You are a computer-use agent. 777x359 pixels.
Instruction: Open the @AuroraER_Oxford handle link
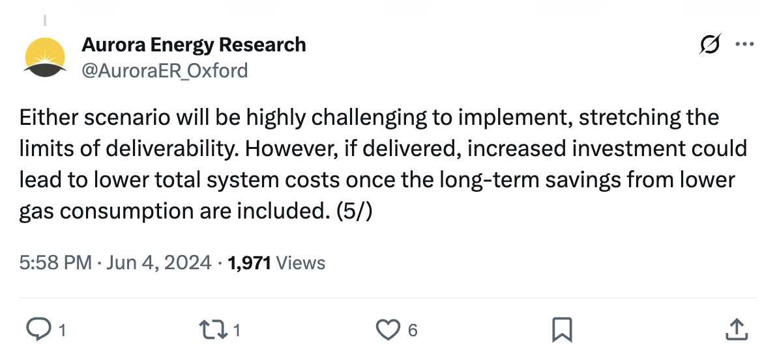pyautogui.click(x=164, y=70)
